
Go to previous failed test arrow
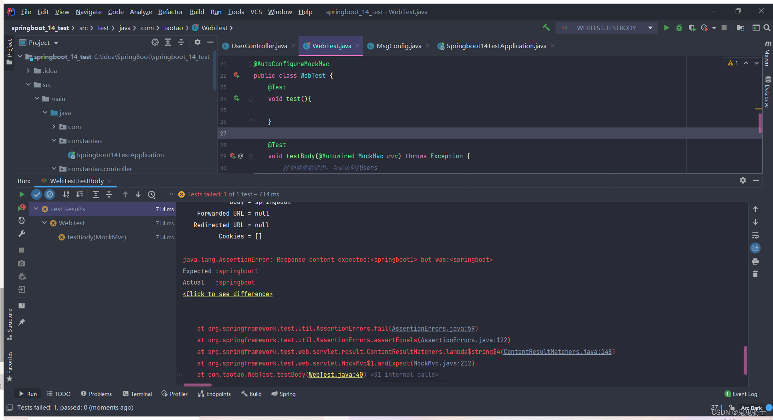tap(125, 194)
